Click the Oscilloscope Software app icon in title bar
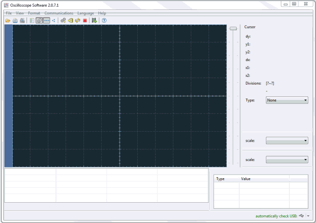Screen dimensions: 316x223 [x=6, y=5]
